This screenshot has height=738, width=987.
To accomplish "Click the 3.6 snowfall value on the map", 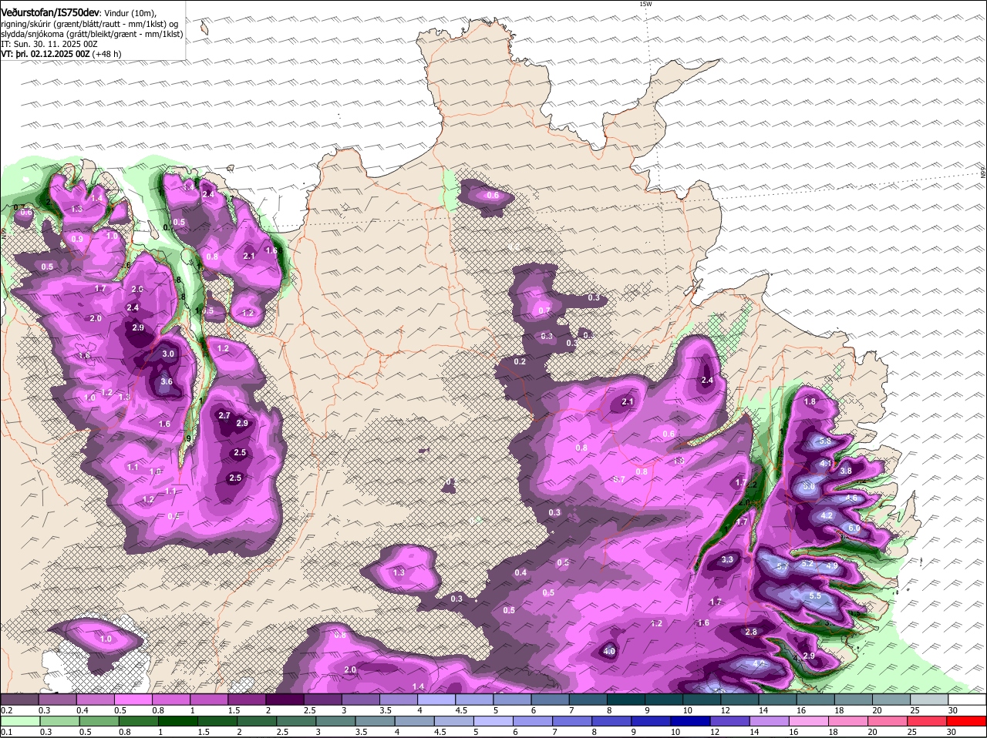I will pos(167,381).
